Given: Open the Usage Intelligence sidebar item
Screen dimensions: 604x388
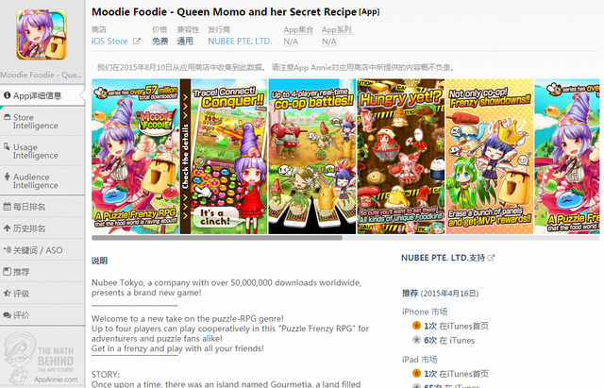Looking at the screenshot, I should 42,151.
